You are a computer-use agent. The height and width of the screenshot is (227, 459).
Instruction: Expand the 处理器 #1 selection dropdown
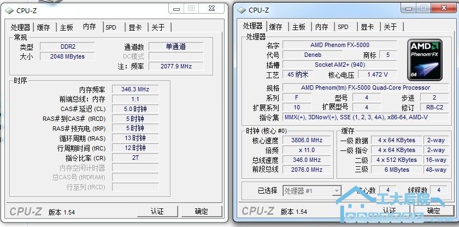coord(337,191)
